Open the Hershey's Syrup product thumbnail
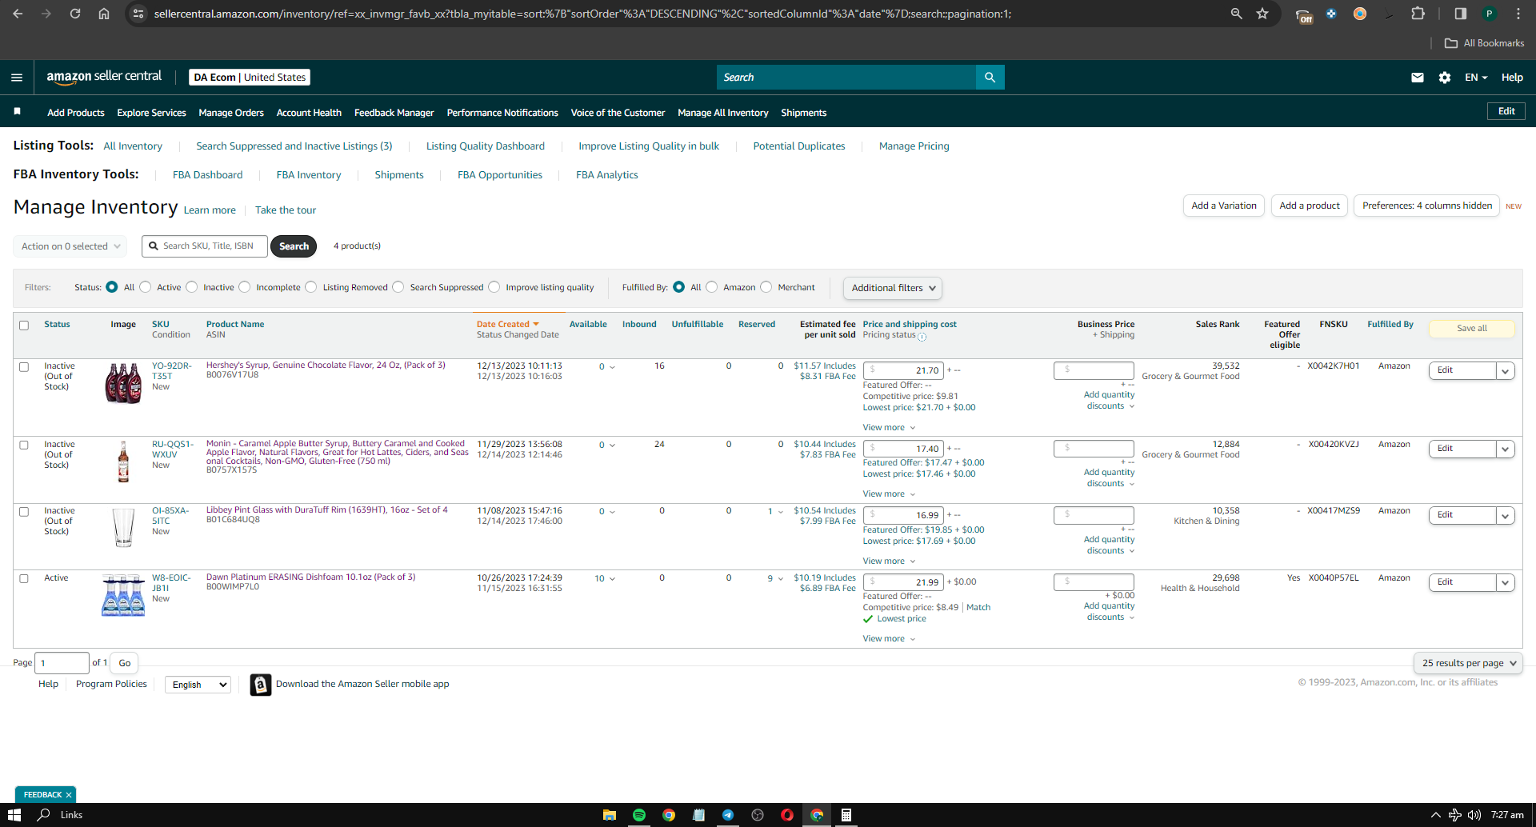Viewport: 1536px width, 827px height. pyautogui.click(x=123, y=383)
